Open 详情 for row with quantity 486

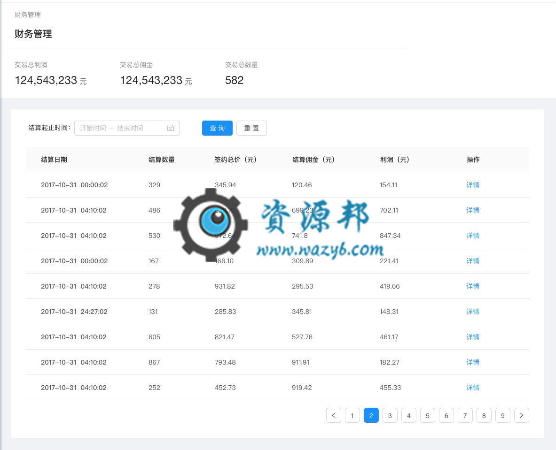(473, 210)
